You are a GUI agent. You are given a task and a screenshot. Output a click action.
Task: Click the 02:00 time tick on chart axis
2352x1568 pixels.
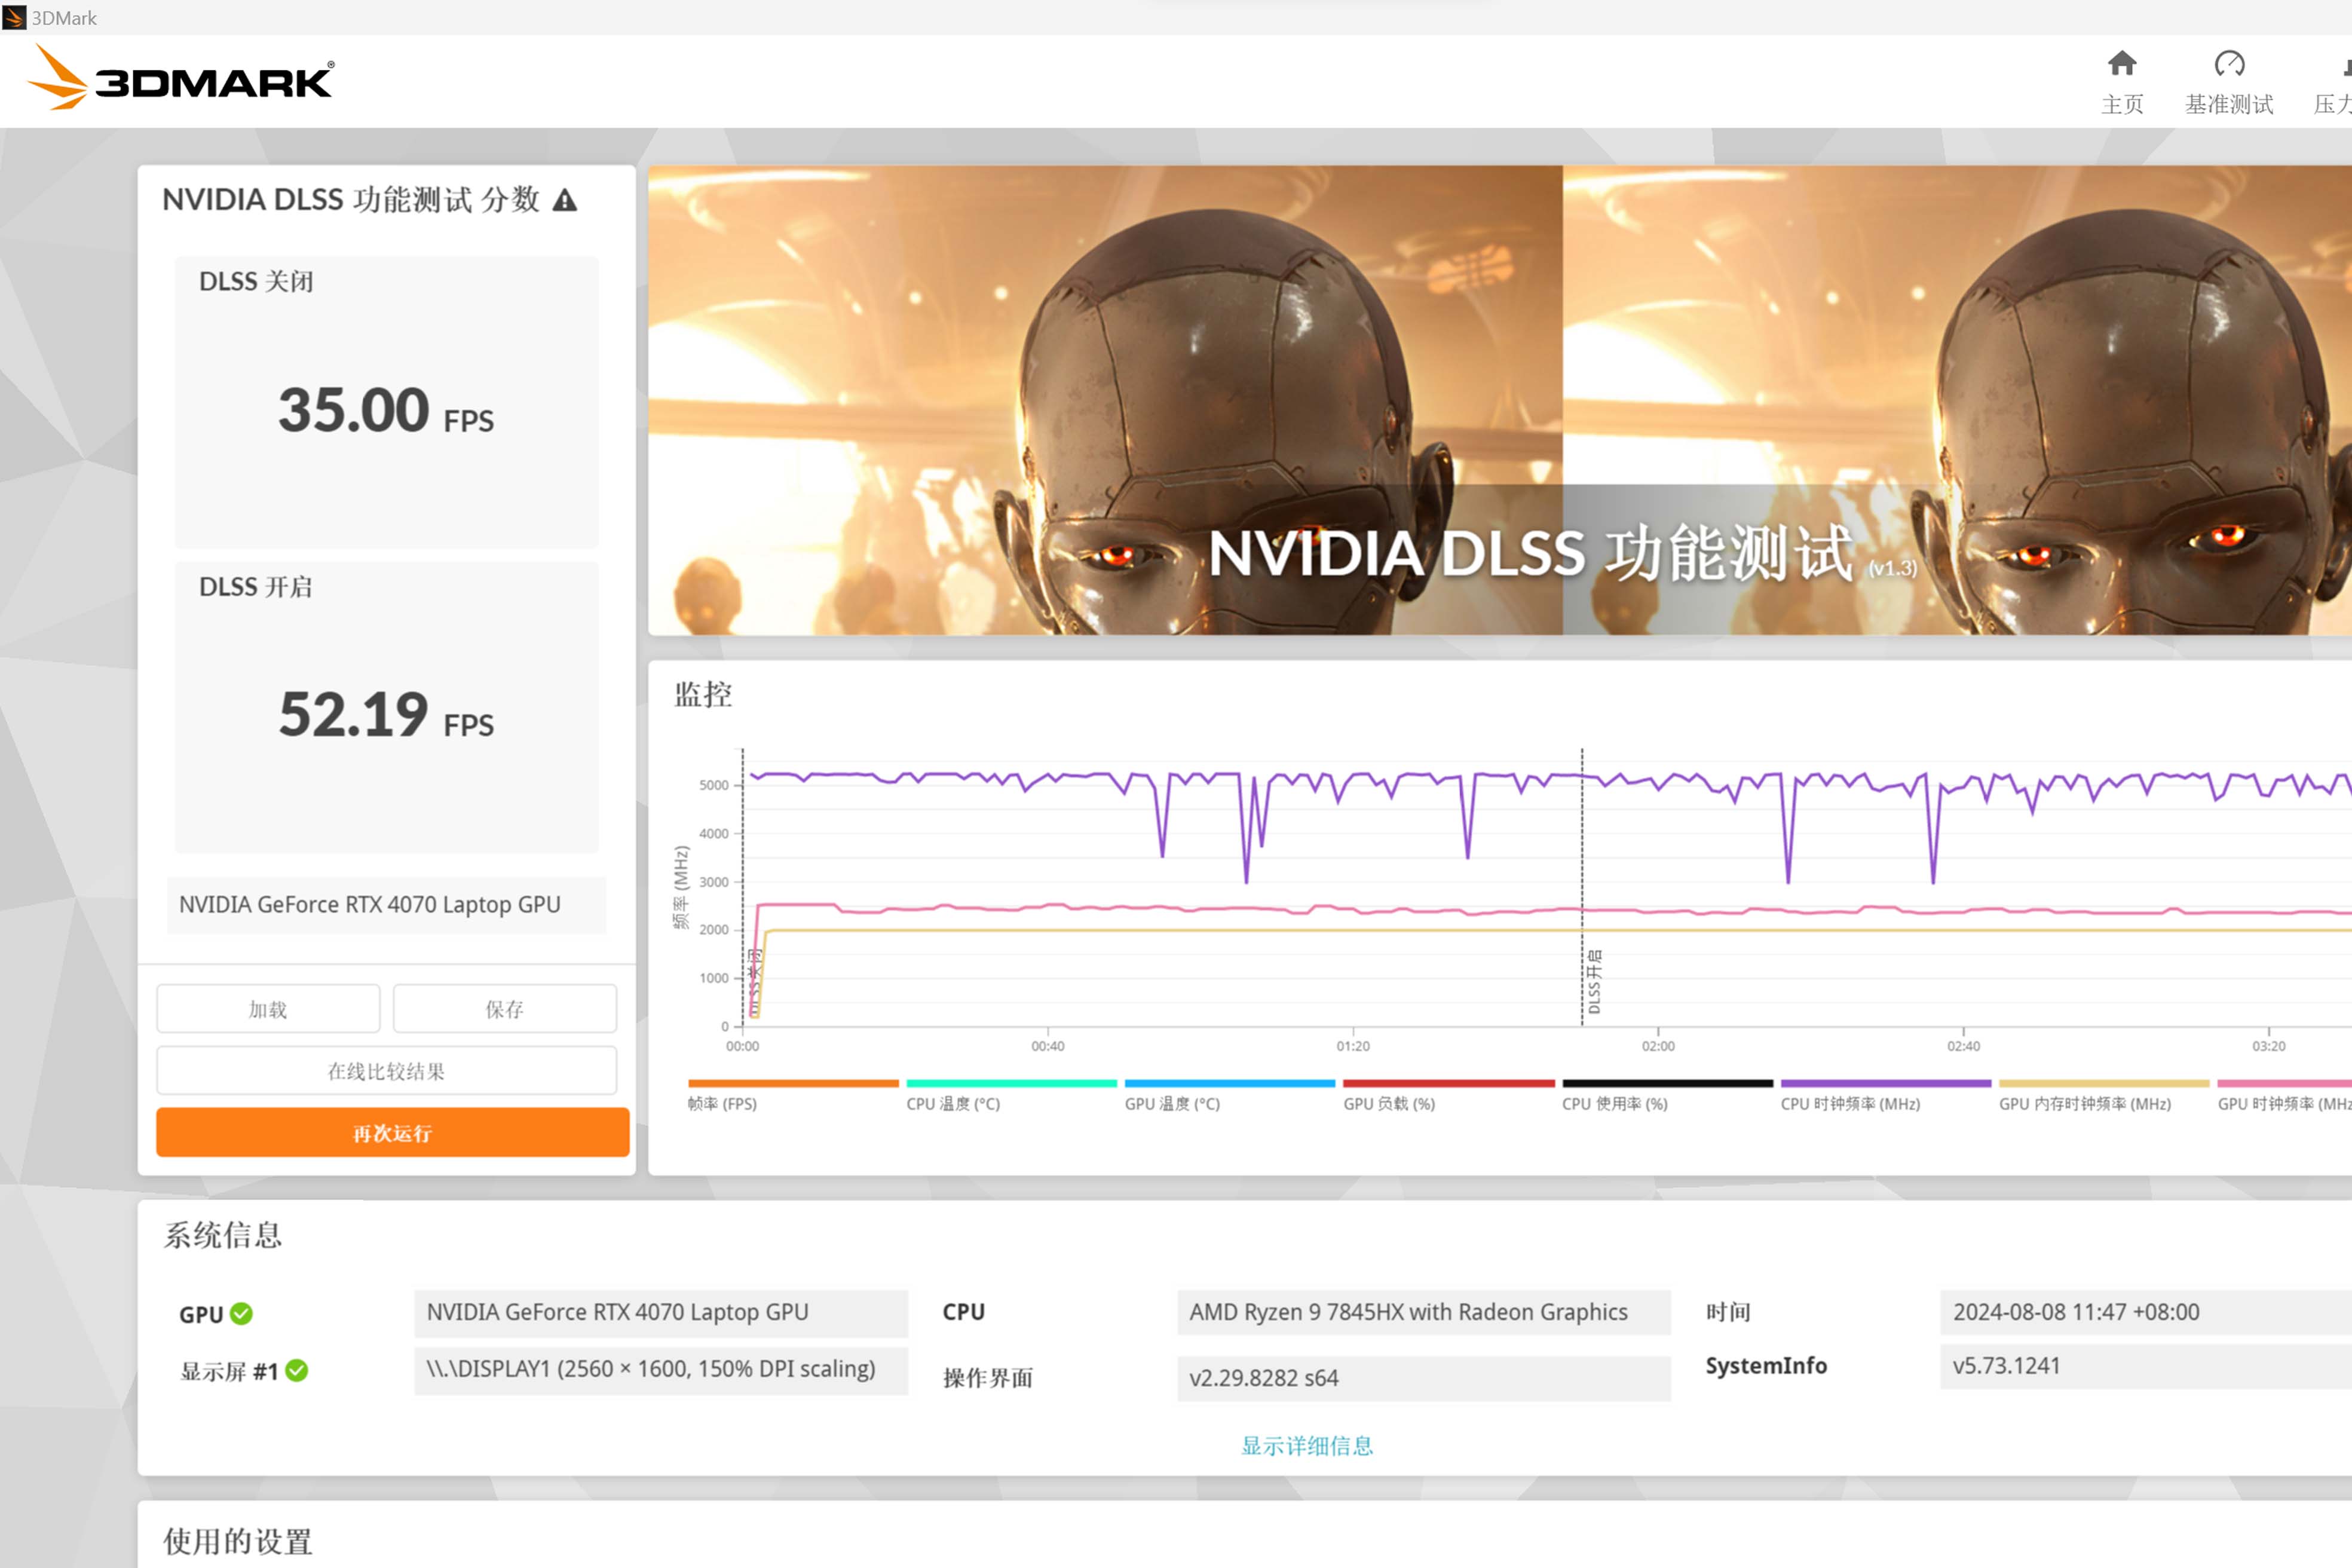pyautogui.click(x=1658, y=1046)
